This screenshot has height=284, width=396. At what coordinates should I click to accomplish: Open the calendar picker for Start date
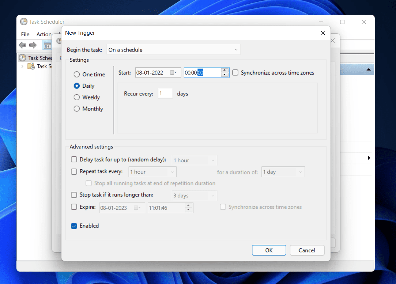pyautogui.click(x=173, y=73)
